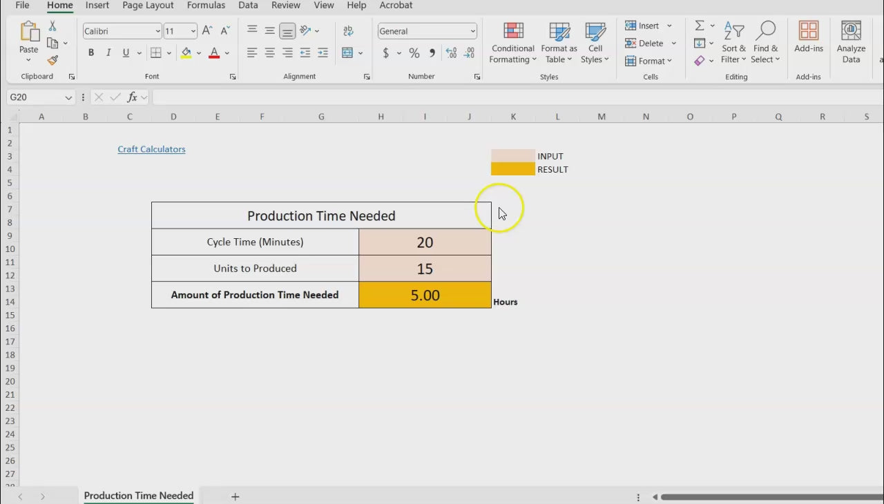Open the Name Box dropdown arrow
Viewport: 884px width, 504px height.
pyautogui.click(x=68, y=97)
